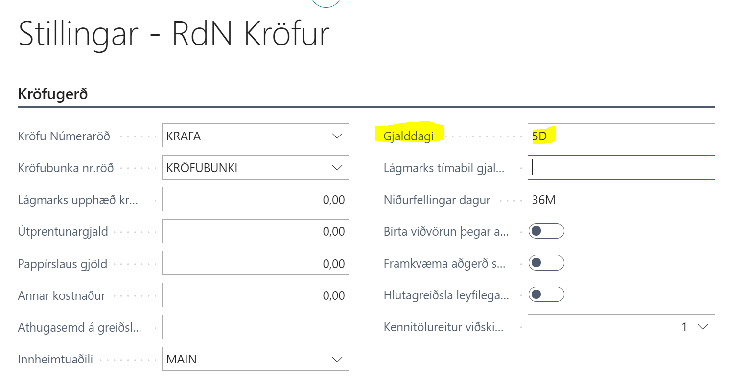Collapse the Kröfugerð section

pos(52,94)
